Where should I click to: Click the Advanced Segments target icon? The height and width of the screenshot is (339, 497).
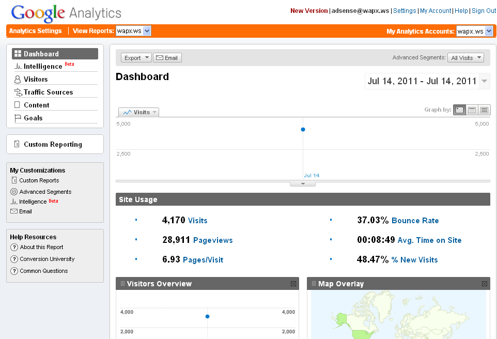(x=14, y=192)
